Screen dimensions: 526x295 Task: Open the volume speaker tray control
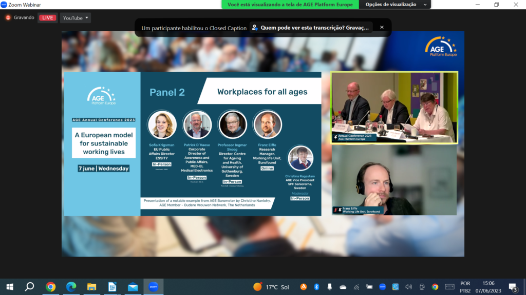(x=408, y=287)
